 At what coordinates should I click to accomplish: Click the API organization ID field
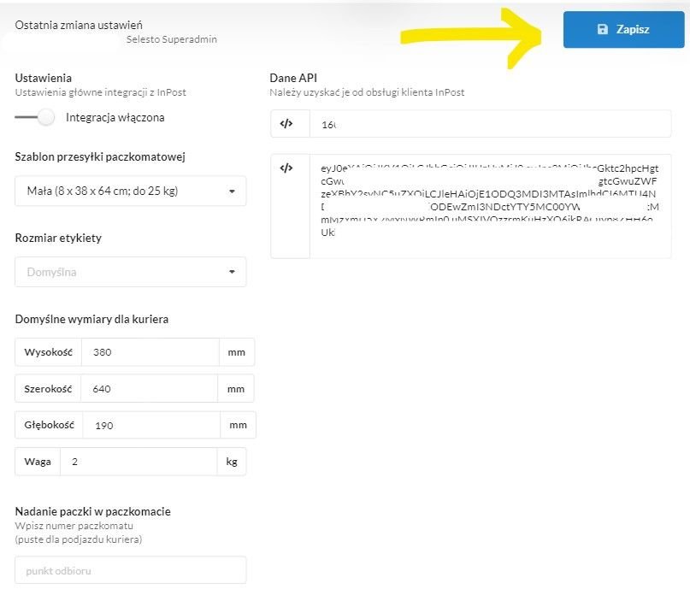491,124
